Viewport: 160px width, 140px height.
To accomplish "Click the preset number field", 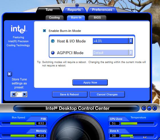I will tap(19, 94).
